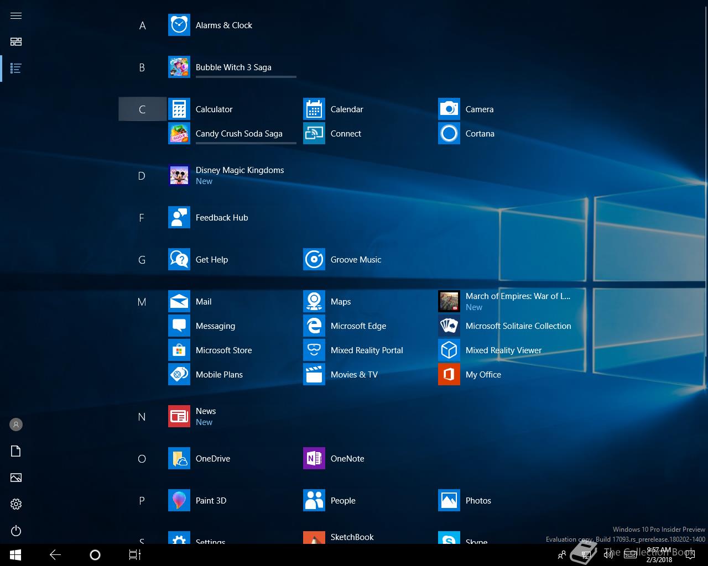Image resolution: width=708 pixels, height=566 pixels.
Task: Open the Microsoft Store icon
Action: [x=179, y=350]
